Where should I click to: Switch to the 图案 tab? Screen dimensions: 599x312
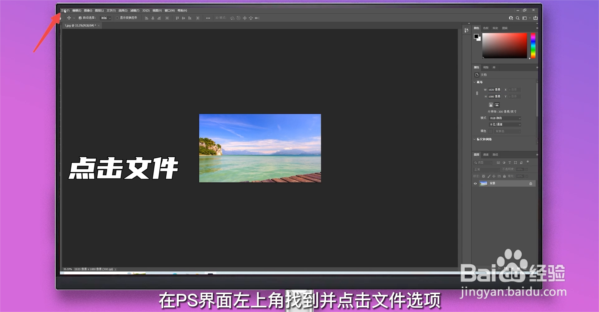pyautogui.click(x=505, y=28)
